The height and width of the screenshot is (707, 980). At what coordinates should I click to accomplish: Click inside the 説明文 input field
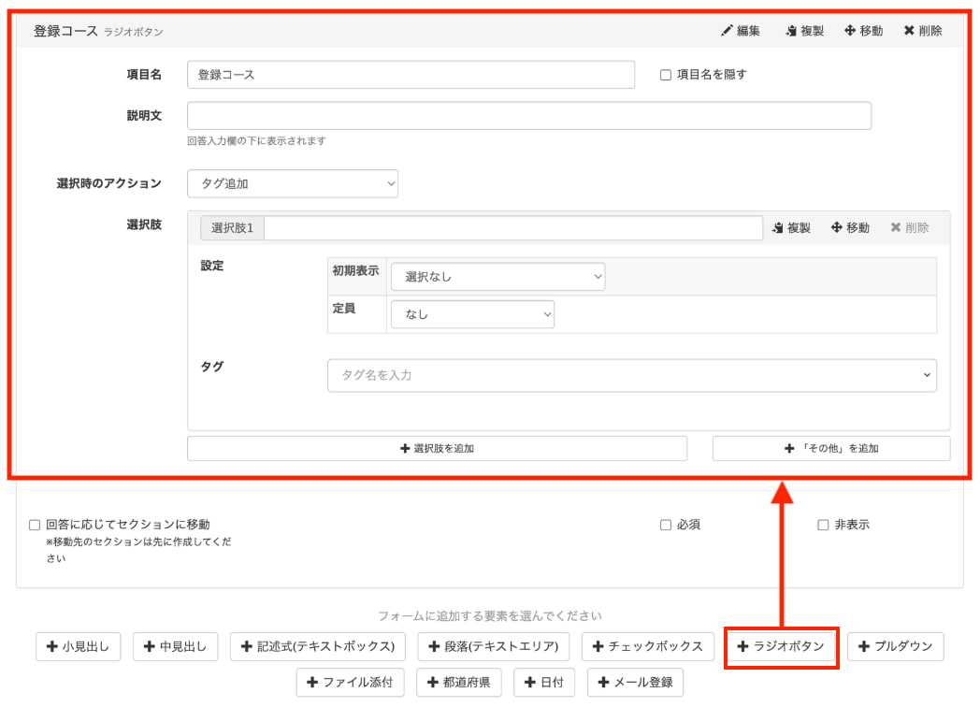[528, 115]
